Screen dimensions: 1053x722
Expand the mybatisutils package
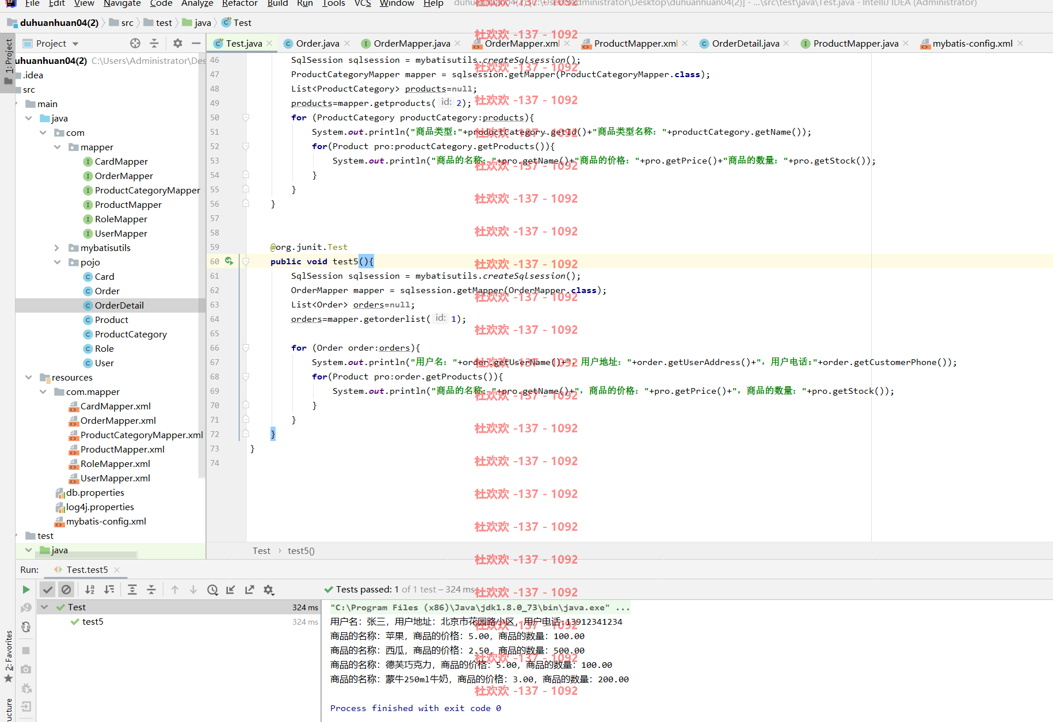point(57,248)
